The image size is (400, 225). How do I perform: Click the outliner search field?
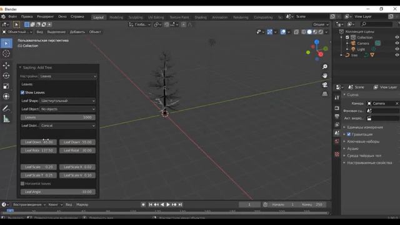click(x=376, y=24)
